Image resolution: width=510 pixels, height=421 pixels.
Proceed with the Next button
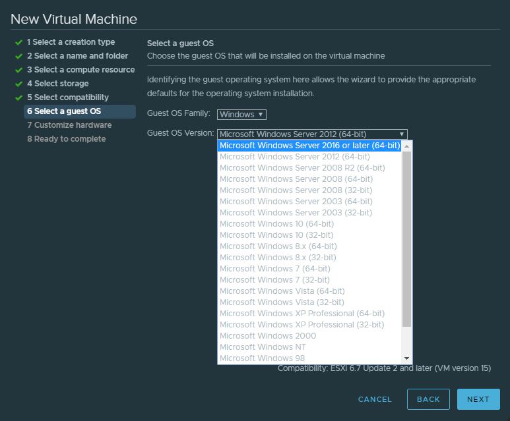coord(478,399)
